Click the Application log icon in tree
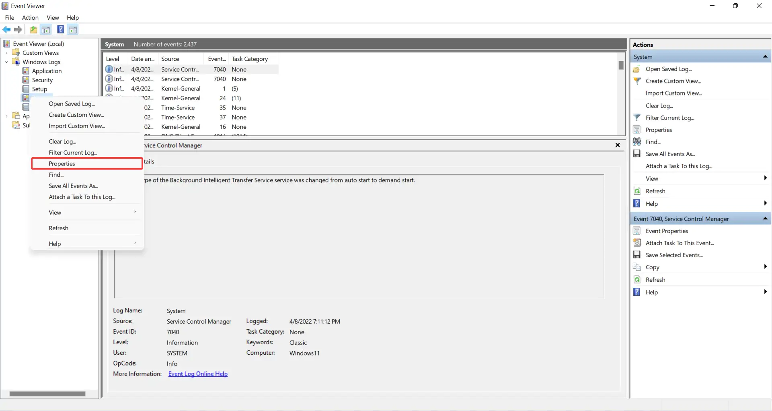Screen dimensions: 772x411 [26, 71]
